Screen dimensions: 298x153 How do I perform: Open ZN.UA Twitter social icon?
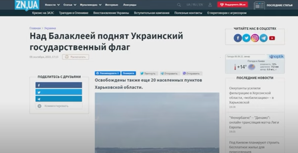tap(246, 38)
